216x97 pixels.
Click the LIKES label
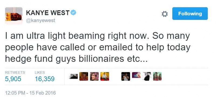tap(40, 72)
